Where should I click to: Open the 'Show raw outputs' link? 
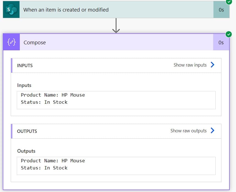click(x=188, y=131)
